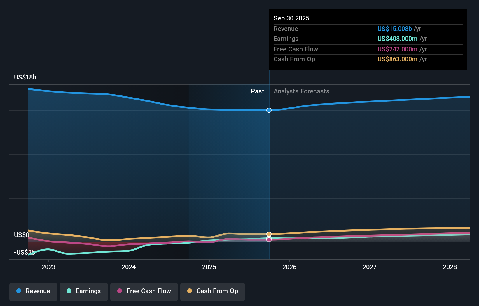
Task: Expand the Sep 30 2025 tooltip header
Action: pos(291,18)
